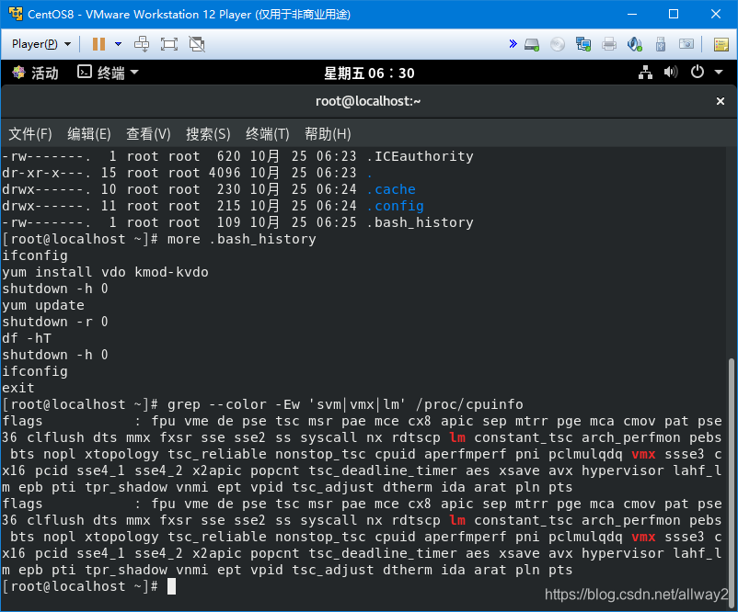Expand the GNOME system menu arrow
This screenshot has height=612, width=738.
pos(719,73)
